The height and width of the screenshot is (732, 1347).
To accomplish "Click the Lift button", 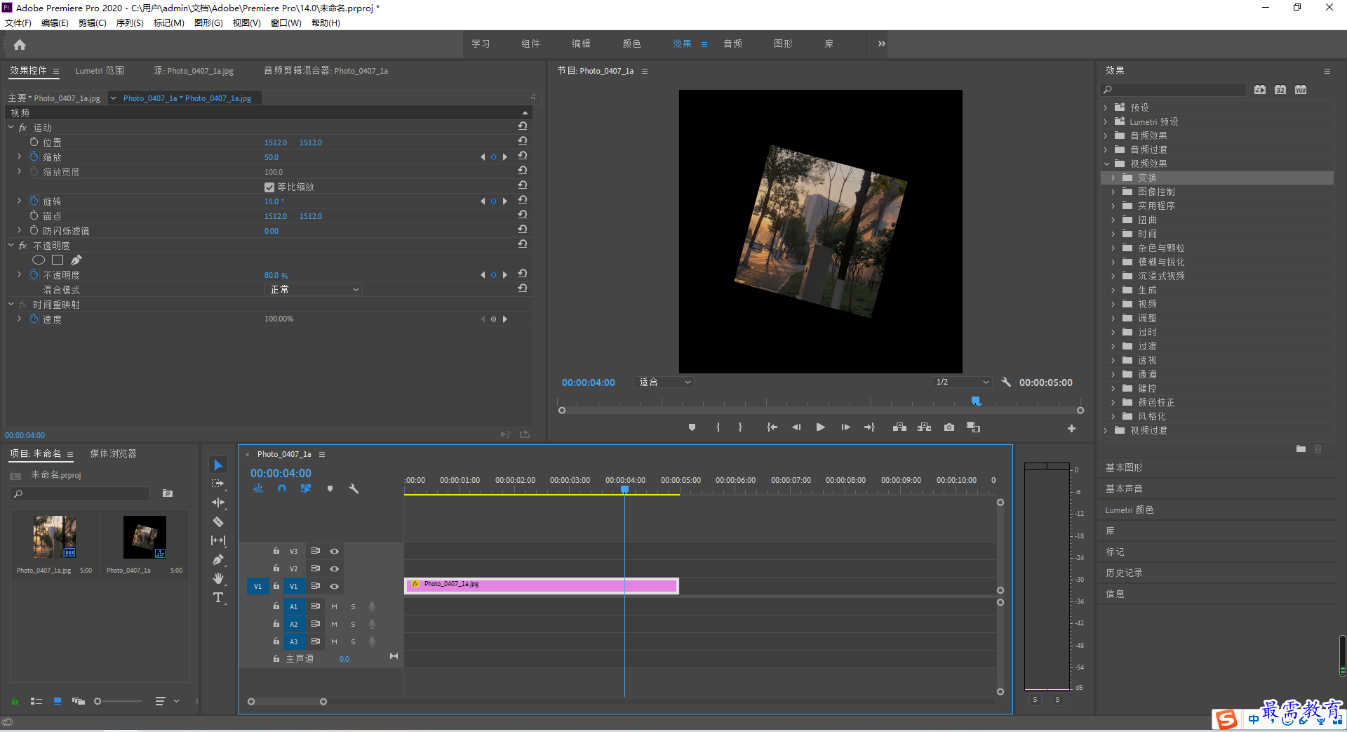I will click(x=899, y=427).
